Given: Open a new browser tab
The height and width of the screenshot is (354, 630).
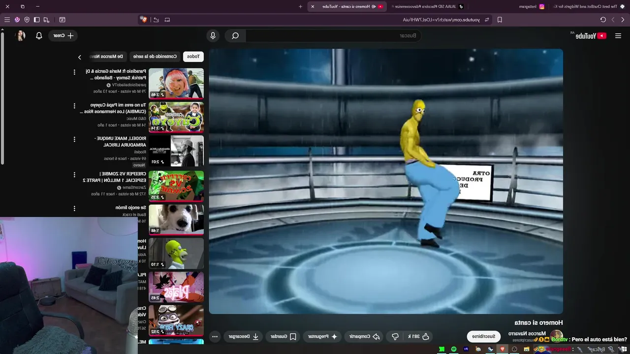Looking at the screenshot, I should tap(300, 6).
